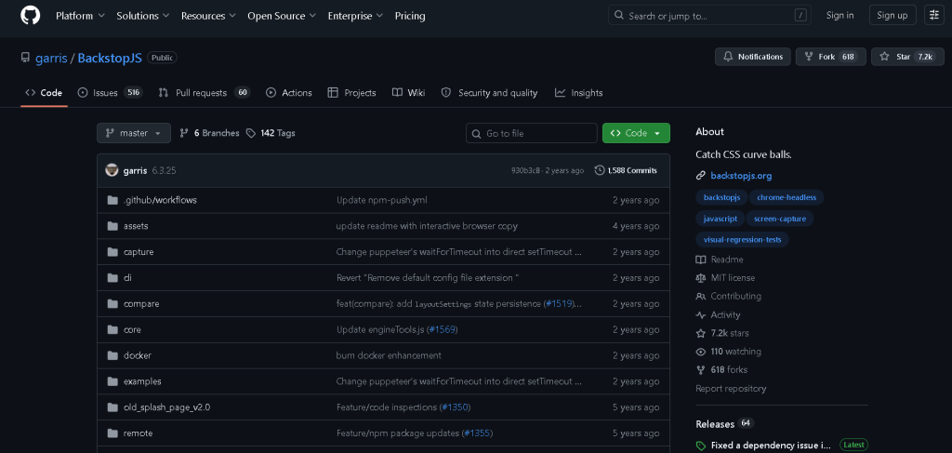Viewport: 952px width, 453px height.
Task: Expand the Solutions menu
Action: pyautogui.click(x=142, y=16)
